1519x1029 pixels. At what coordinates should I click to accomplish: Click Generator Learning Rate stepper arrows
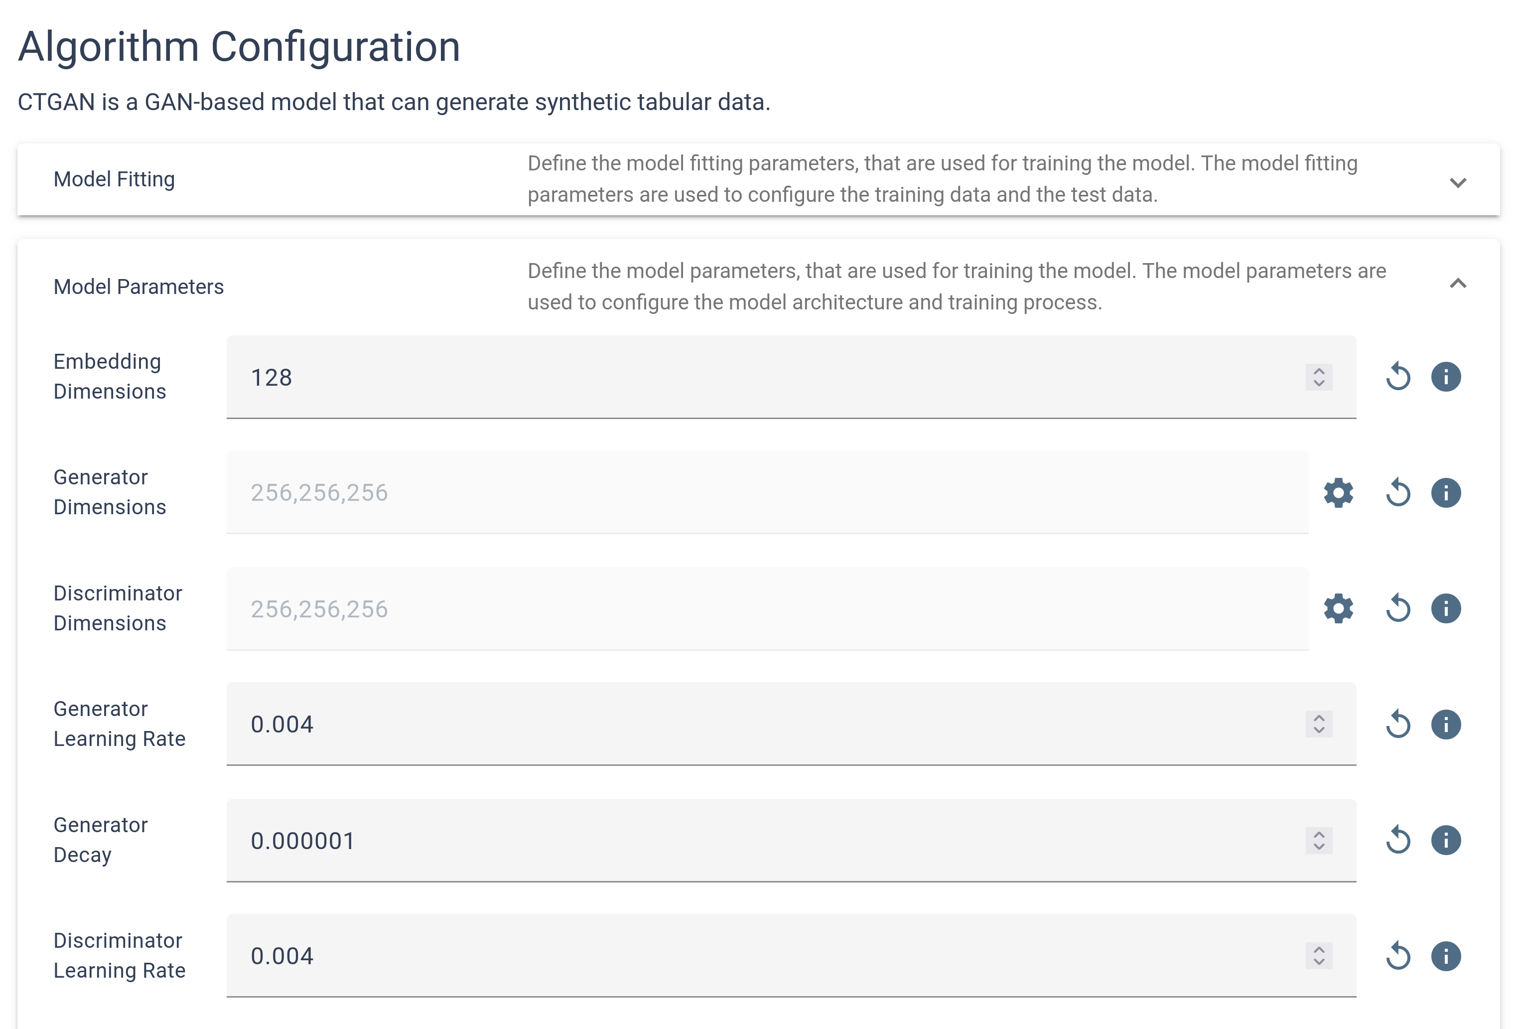[1318, 725]
